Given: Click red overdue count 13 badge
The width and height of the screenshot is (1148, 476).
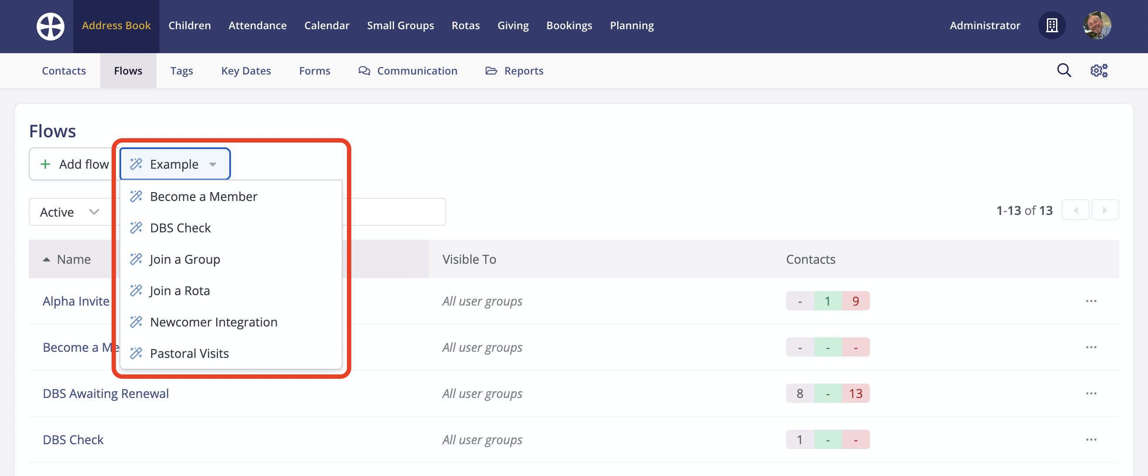Looking at the screenshot, I should pos(855,394).
